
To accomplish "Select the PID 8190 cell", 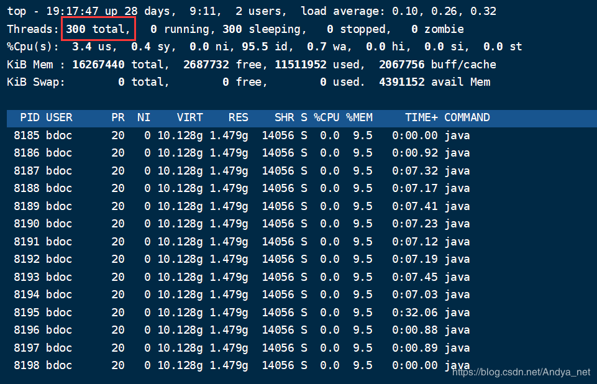I will pyautogui.click(x=27, y=224).
